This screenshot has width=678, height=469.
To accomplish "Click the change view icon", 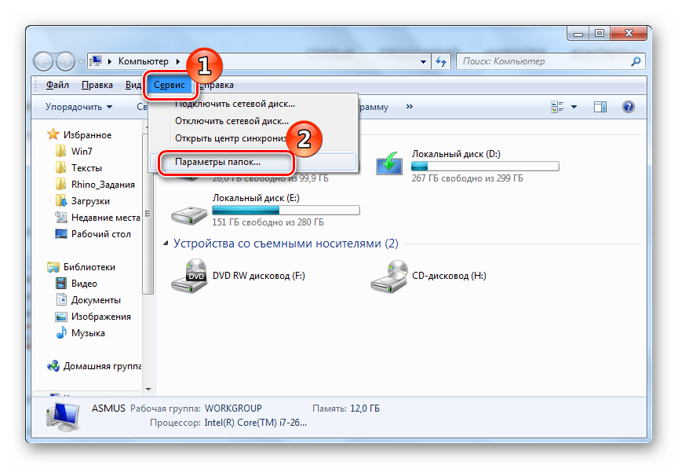I will point(558,107).
